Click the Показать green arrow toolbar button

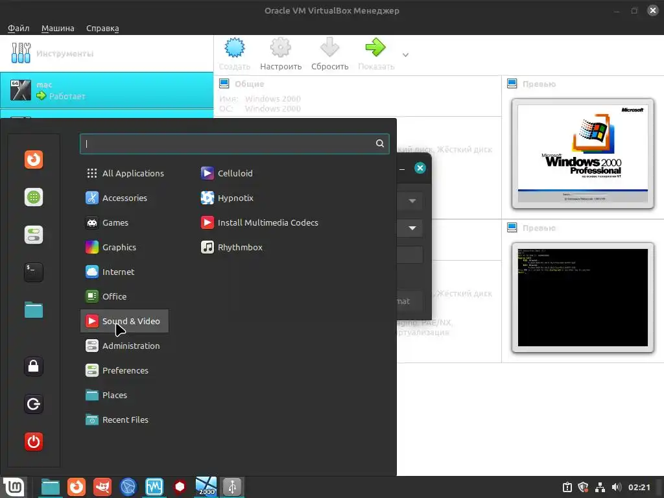point(376,54)
